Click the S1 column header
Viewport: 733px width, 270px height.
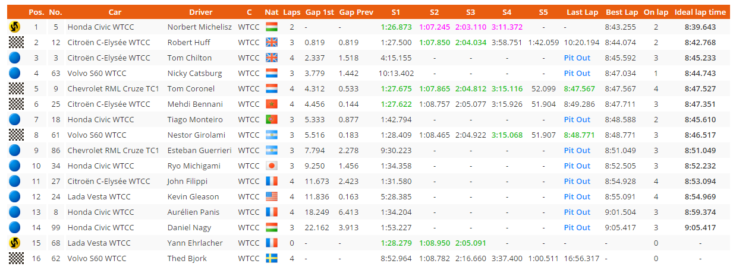396,12
